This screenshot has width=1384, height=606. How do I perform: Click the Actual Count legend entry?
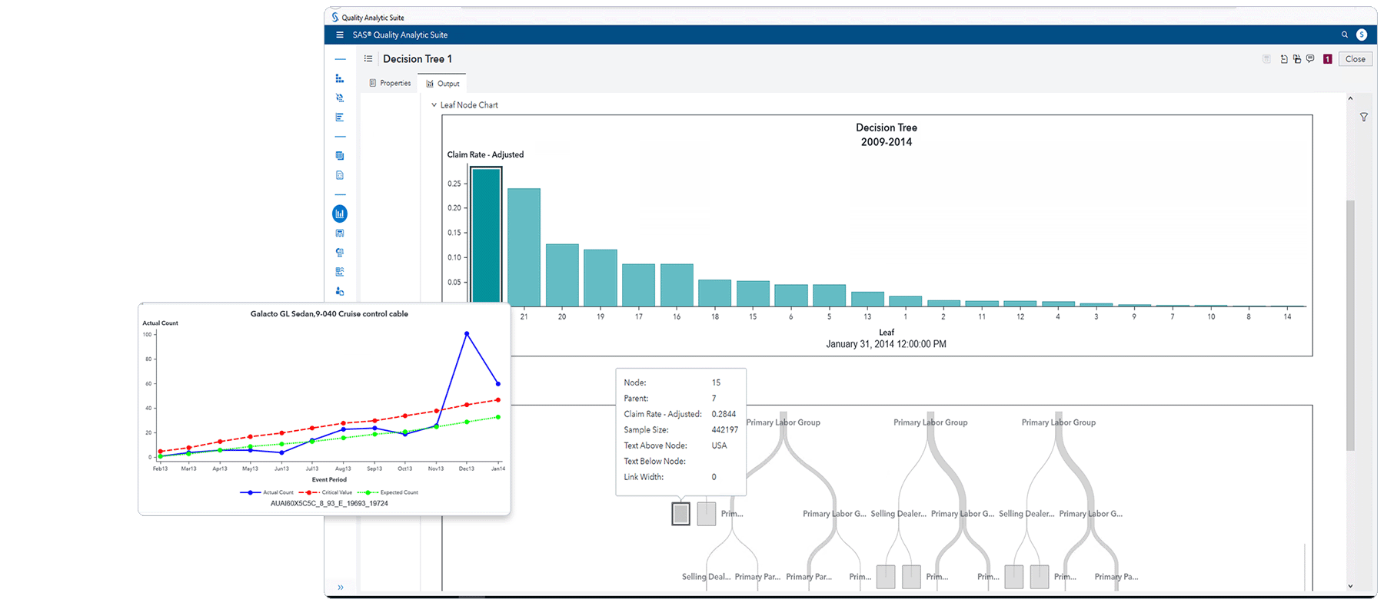[267, 492]
